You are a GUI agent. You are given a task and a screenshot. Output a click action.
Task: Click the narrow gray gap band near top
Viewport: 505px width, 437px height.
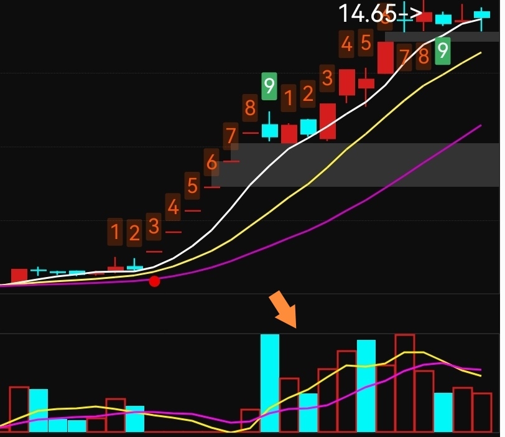pyautogui.click(x=442, y=36)
